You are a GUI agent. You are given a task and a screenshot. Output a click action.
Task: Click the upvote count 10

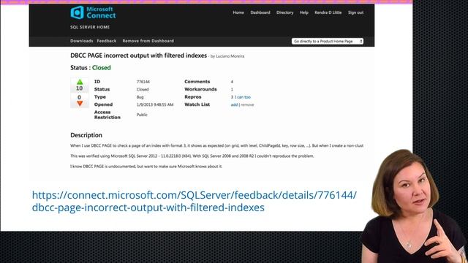click(x=80, y=88)
